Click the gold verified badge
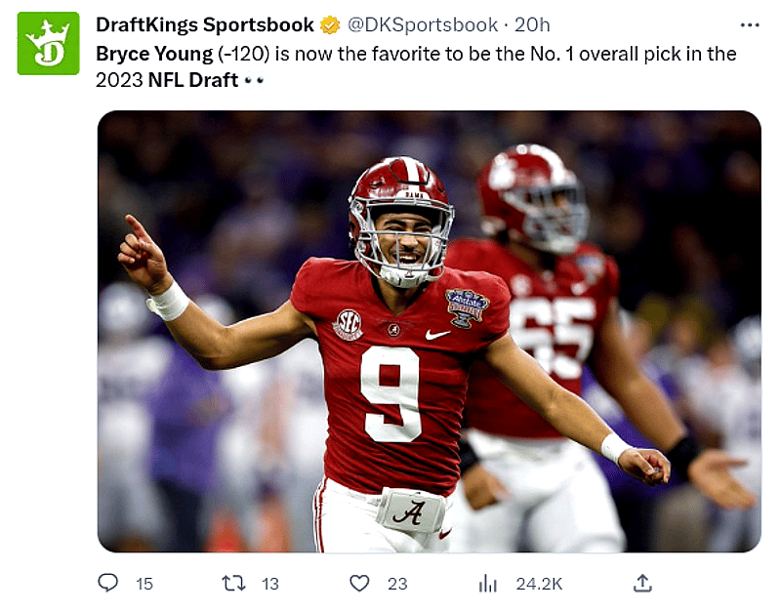 [x=331, y=25]
